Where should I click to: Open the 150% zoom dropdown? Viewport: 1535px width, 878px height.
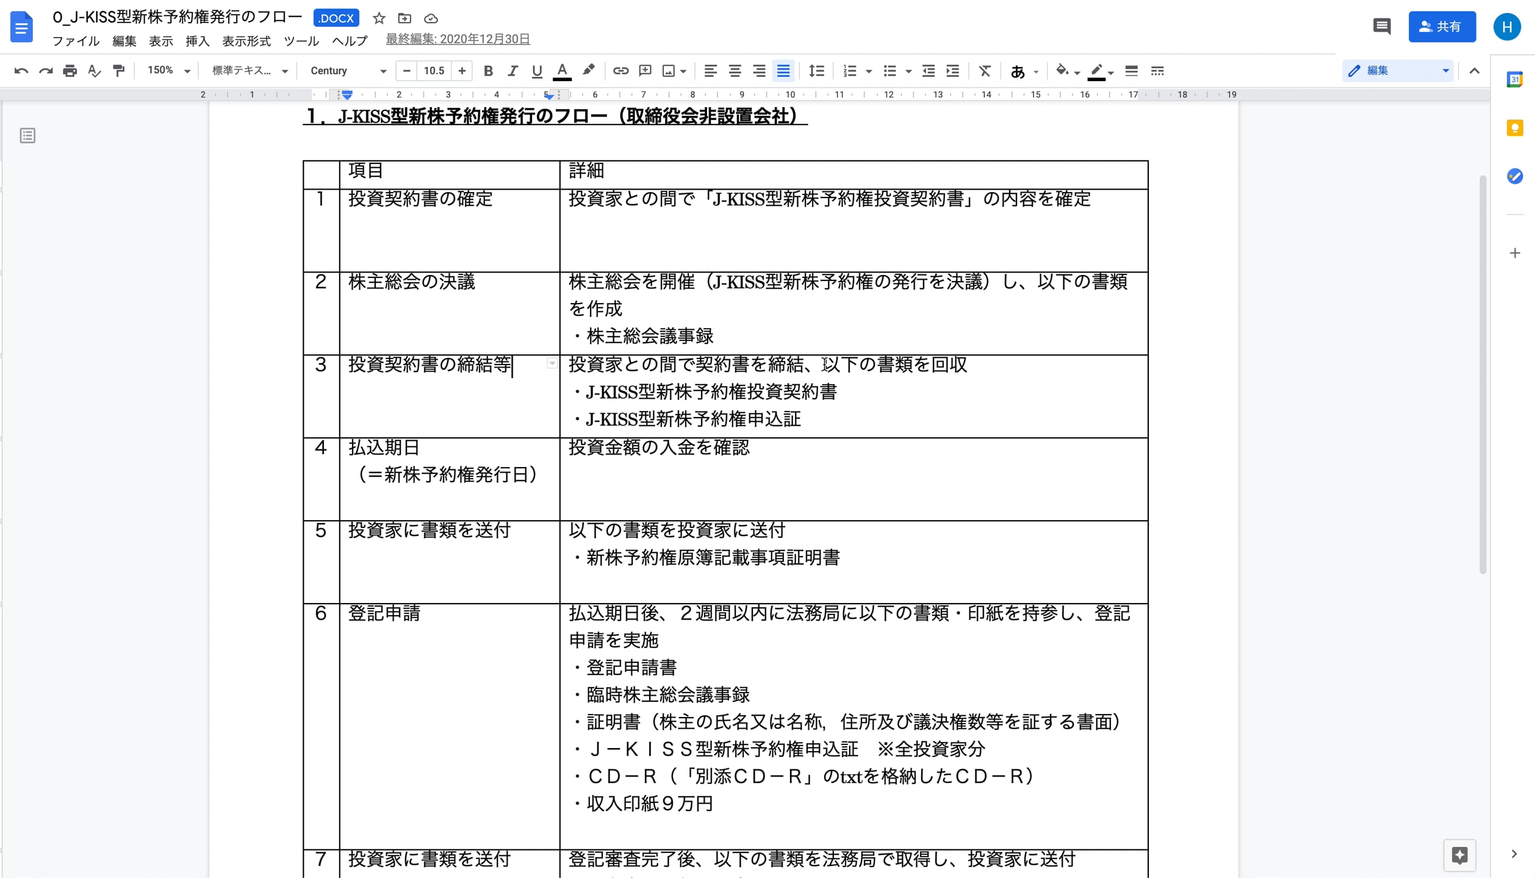click(169, 71)
